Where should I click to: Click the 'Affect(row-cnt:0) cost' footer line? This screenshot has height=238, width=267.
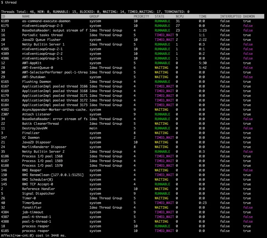click(x=33, y=236)
